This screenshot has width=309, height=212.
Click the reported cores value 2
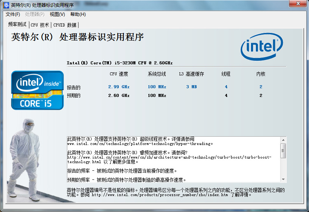261,87
